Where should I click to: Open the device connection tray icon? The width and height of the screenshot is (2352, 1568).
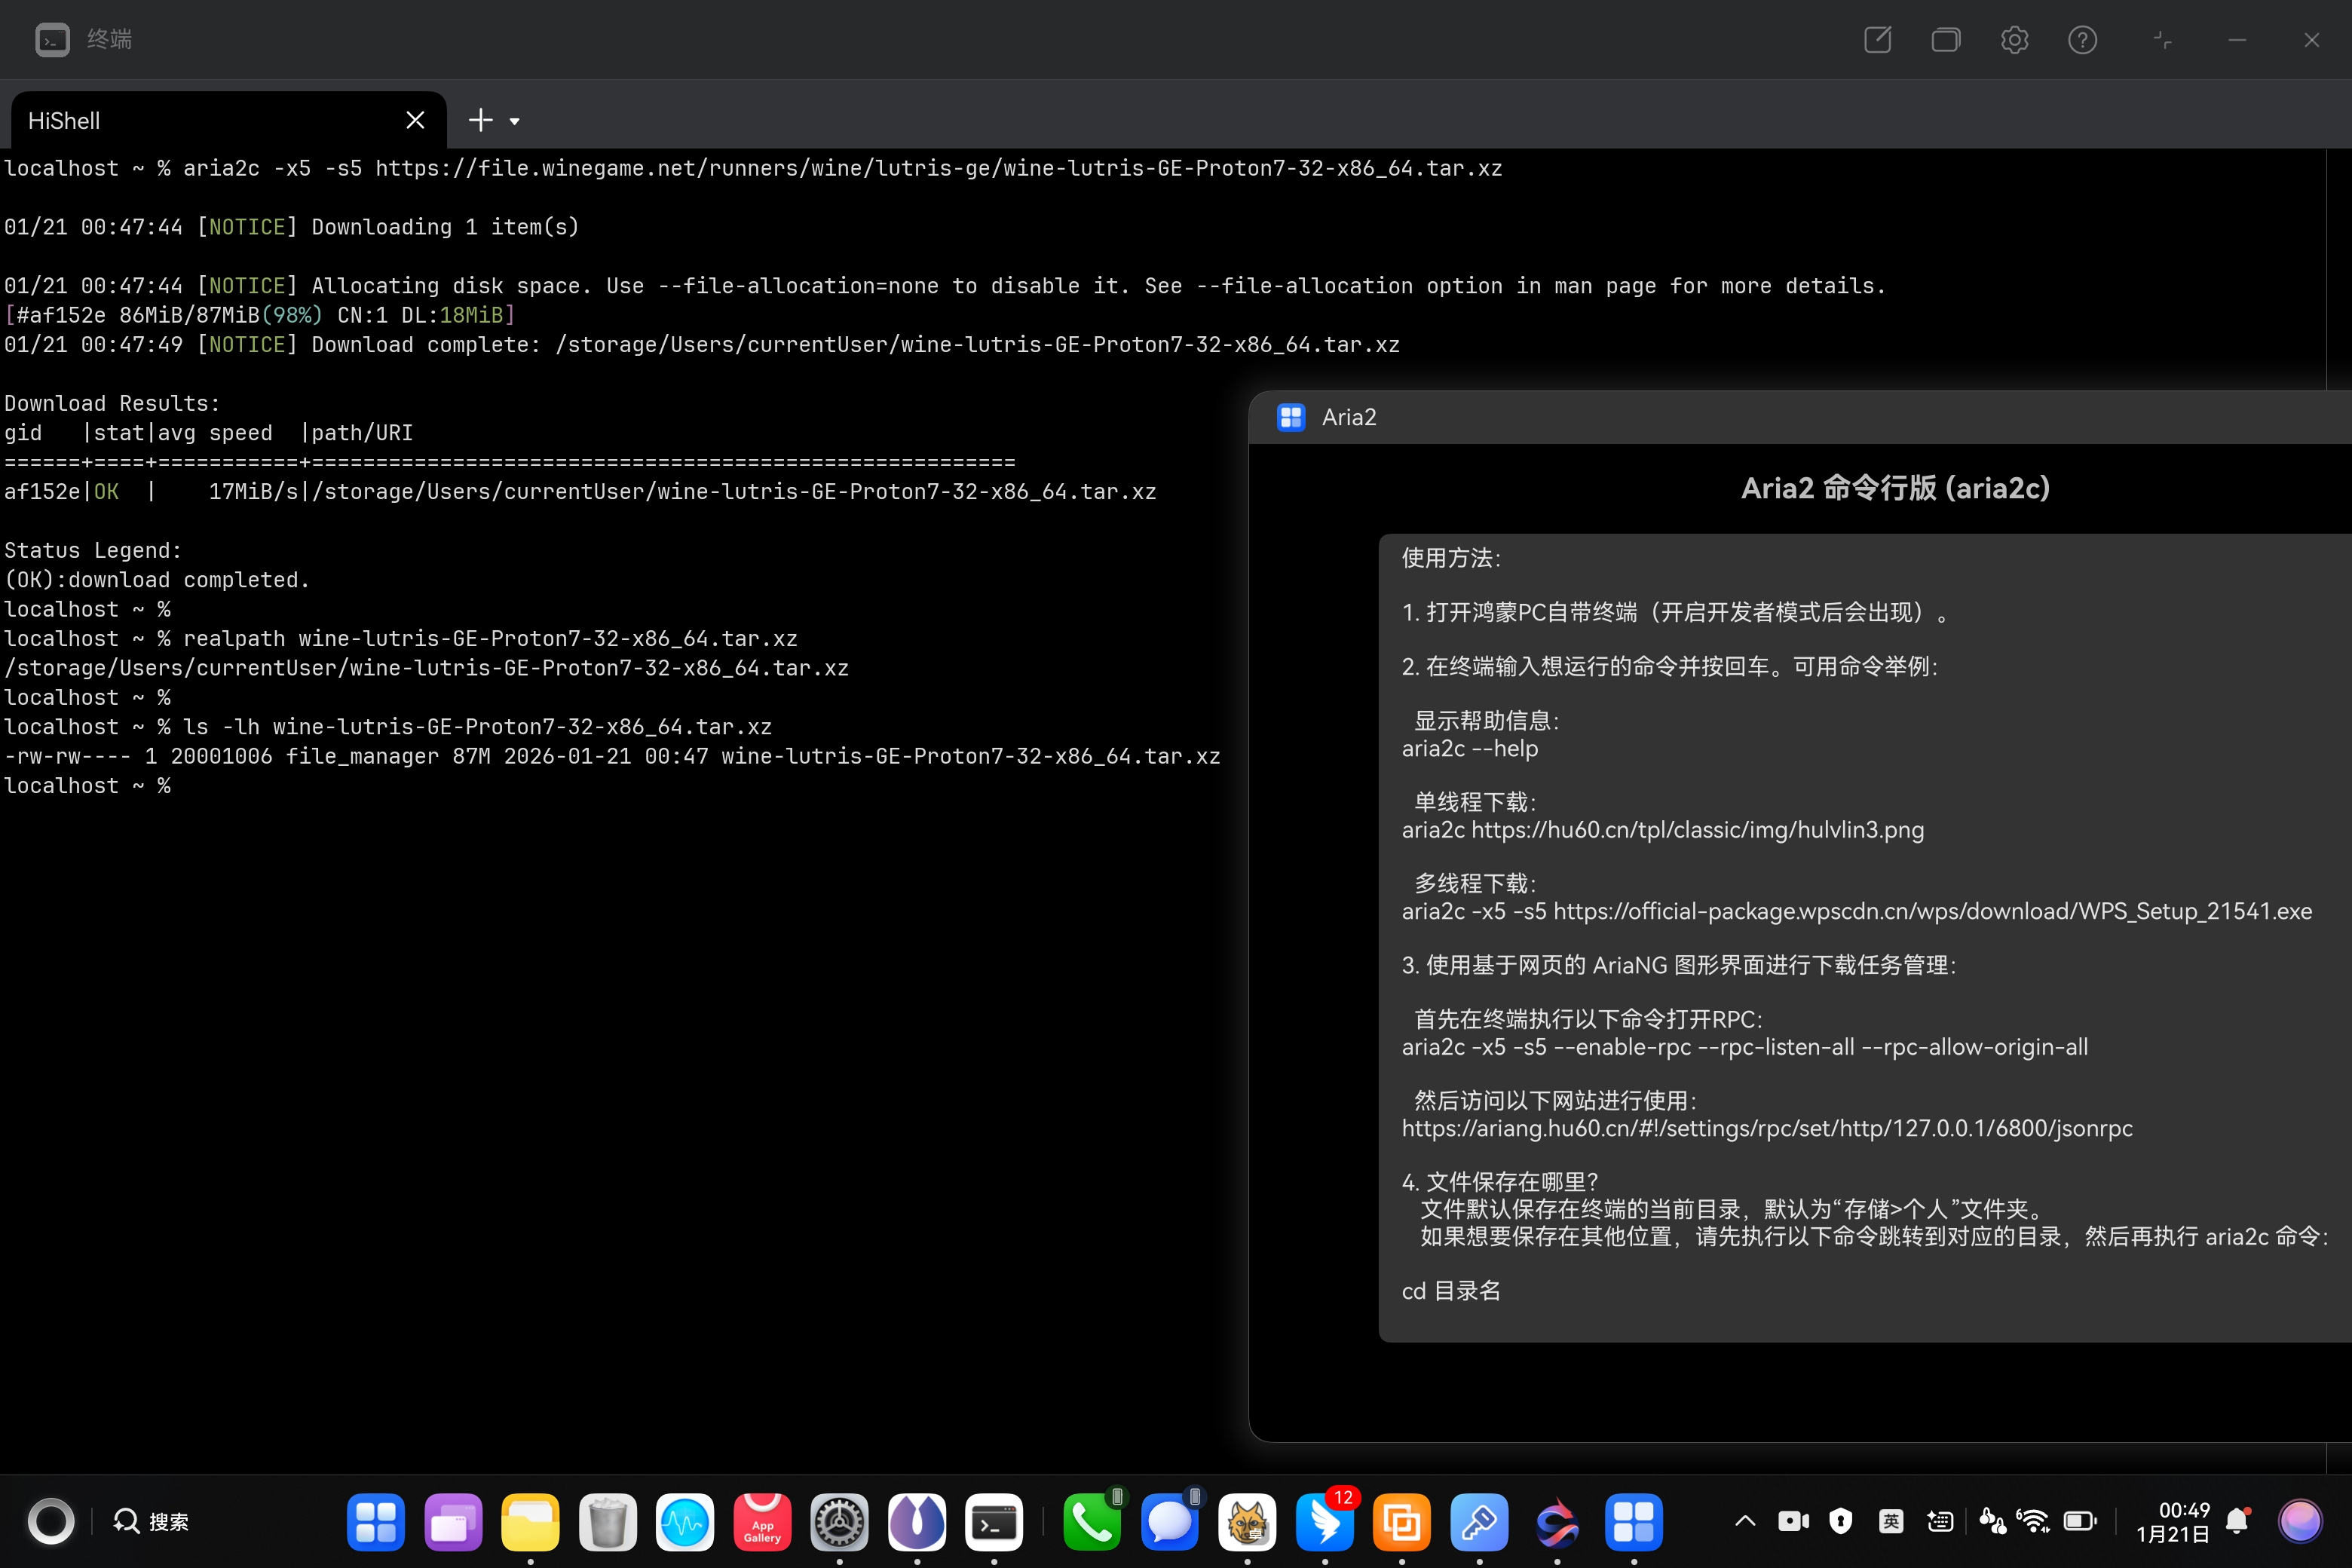(x=1992, y=1521)
